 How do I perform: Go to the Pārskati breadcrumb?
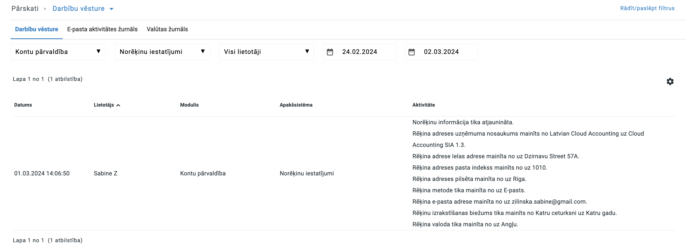click(25, 9)
